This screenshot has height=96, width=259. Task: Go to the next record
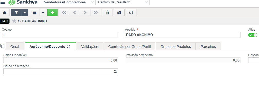(85, 13)
